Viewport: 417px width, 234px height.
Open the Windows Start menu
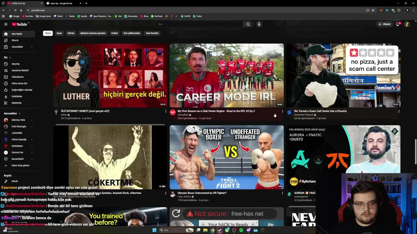[x=154, y=230]
